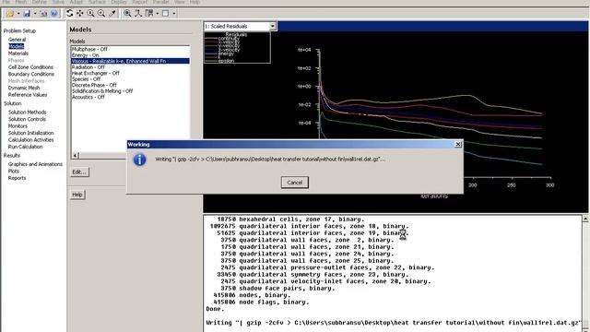Click the fit to window icon

[x=127, y=13]
